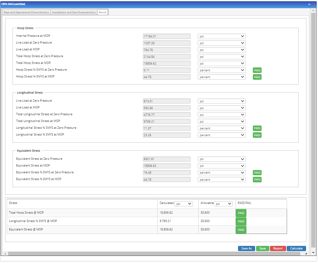Open the Installation and Site Characteristics tab
Viewport: 318px width, 263px height.
[73, 12]
